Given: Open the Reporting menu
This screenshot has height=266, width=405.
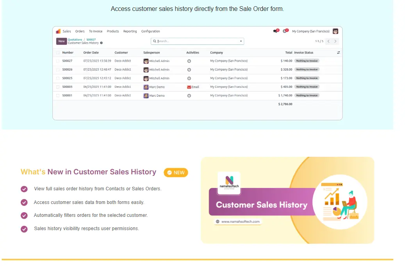Looking at the screenshot, I should pos(130,31).
